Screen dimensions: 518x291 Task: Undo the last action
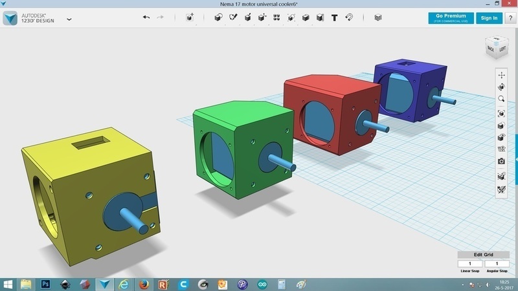[x=146, y=17]
